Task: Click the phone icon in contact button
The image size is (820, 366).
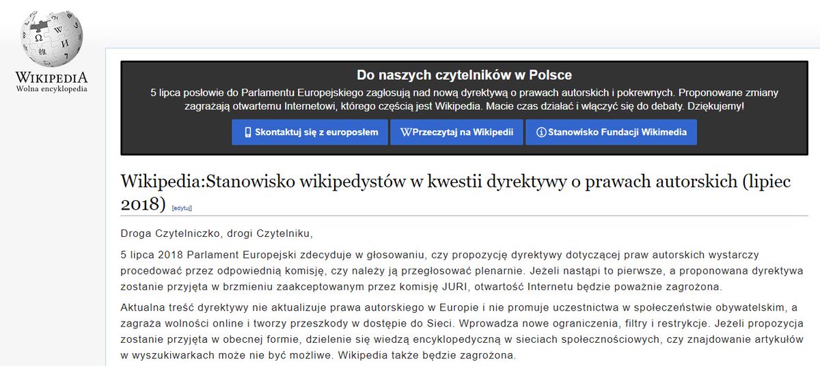Action: (x=248, y=132)
